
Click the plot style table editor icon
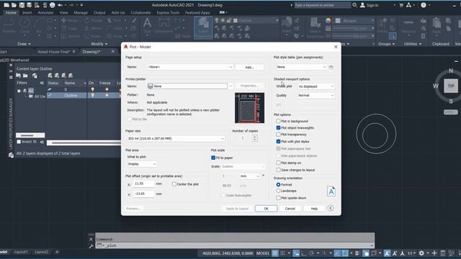[331, 67]
